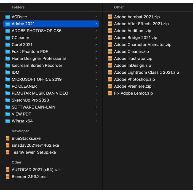This screenshot has height=193, width=193.
Task: Open the chevron beside SOFTWARE LAIN-LAIN
Action: [x=96, y=107]
